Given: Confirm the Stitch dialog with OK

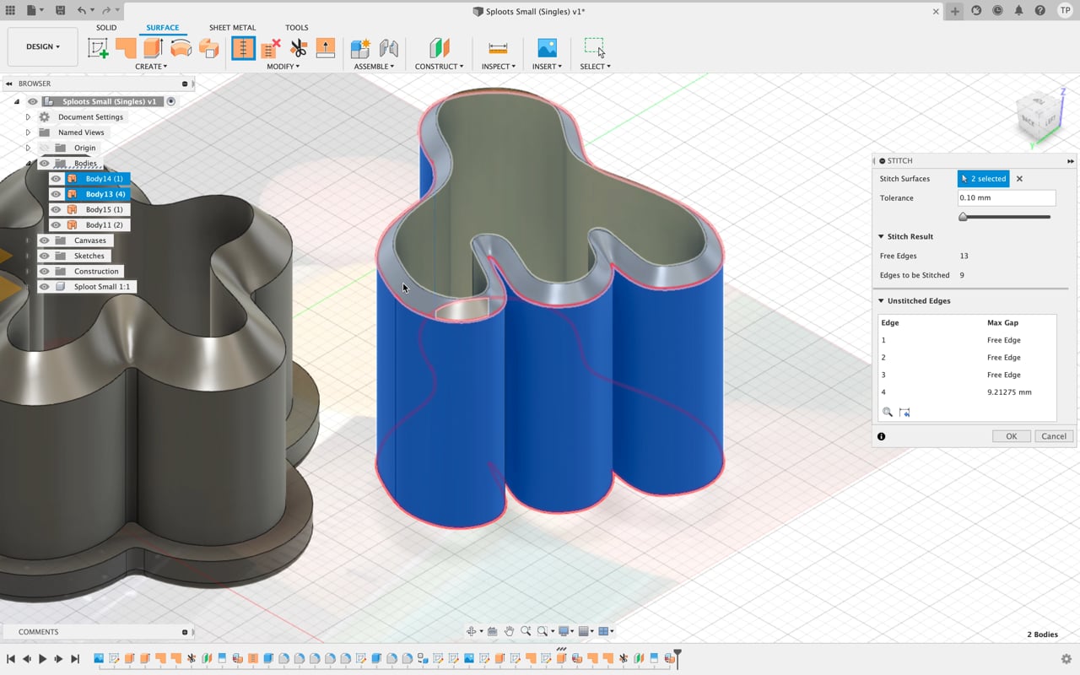Looking at the screenshot, I should [x=1011, y=436].
